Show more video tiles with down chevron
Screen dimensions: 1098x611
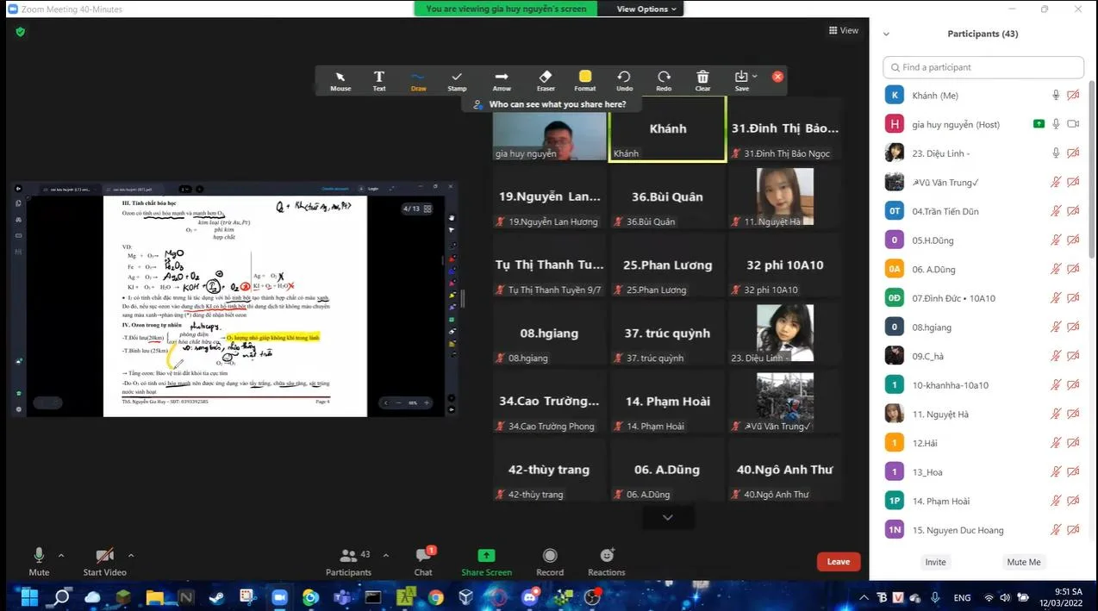tap(667, 517)
